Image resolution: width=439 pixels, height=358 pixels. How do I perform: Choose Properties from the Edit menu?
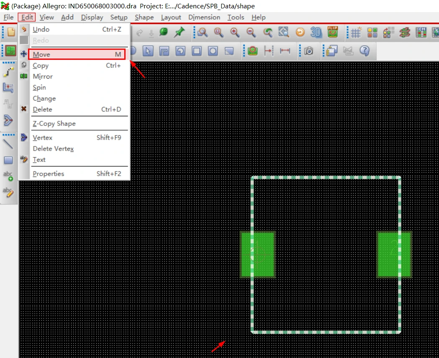click(74, 174)
